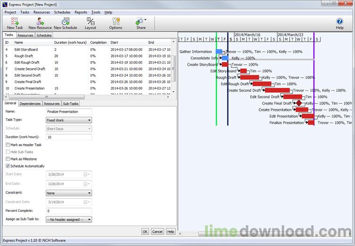Click the New Task toolbar icon
The width and height of the screenshot is (355, 246).
pos(15,21)
